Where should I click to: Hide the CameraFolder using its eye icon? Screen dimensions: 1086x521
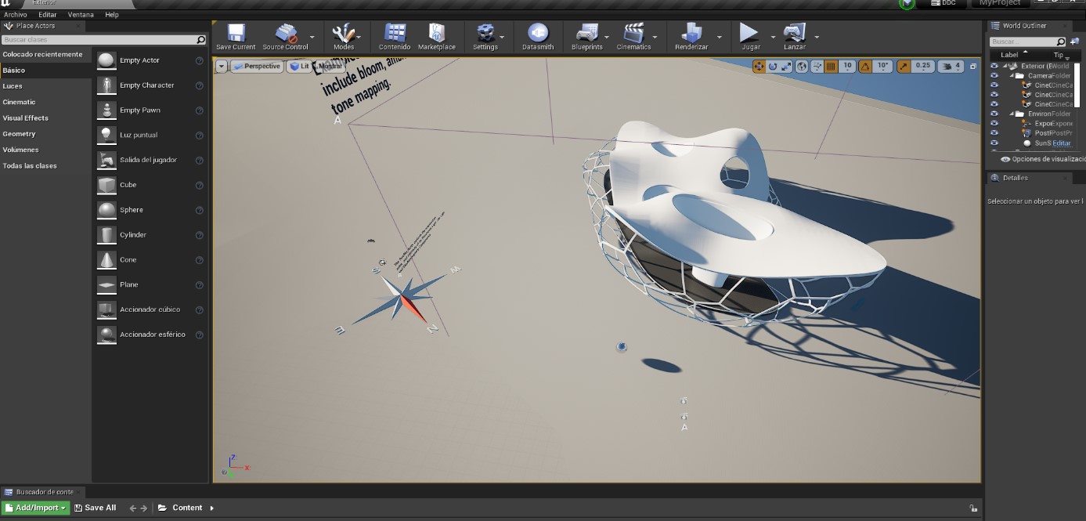tap(994, 76)
